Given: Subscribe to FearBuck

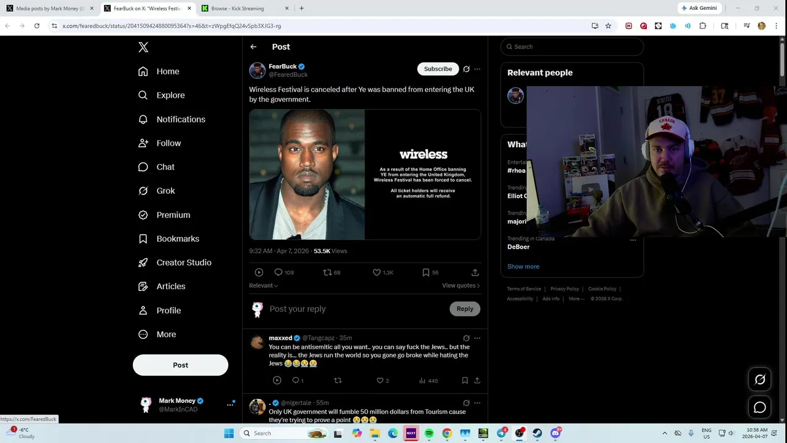Looking at the screenshot, I should [x=438, y=69].
